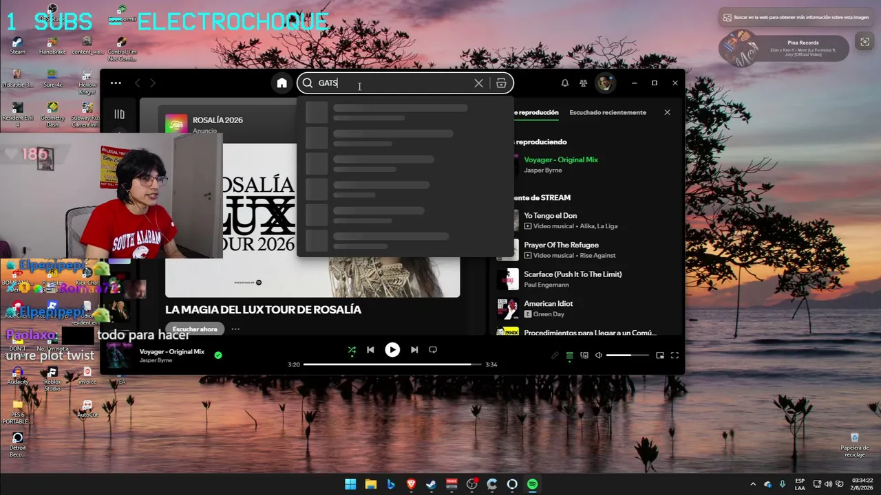
Task: Open Voicemeeter from taskbar
Action: coord(452,484)
